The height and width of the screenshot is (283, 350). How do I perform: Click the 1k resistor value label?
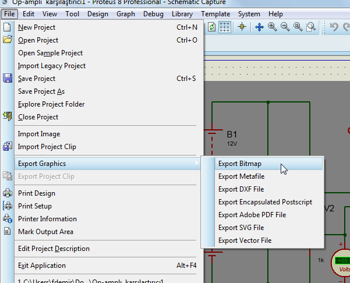[321, 260]
